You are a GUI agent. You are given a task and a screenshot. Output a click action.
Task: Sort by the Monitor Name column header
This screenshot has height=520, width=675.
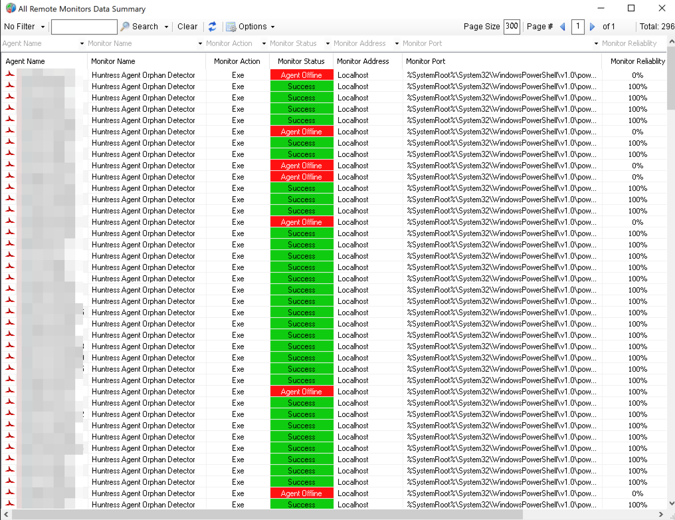coord(146,61)
